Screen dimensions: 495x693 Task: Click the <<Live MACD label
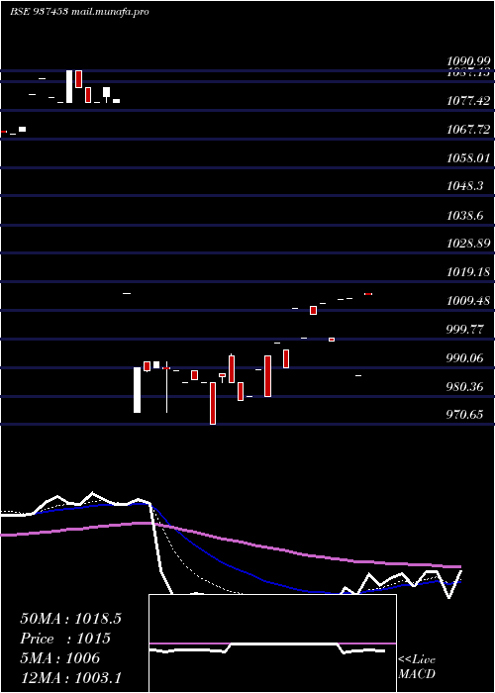[x=417, y=666]
